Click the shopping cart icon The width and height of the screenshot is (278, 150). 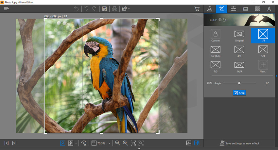click(x=197, y=9)
